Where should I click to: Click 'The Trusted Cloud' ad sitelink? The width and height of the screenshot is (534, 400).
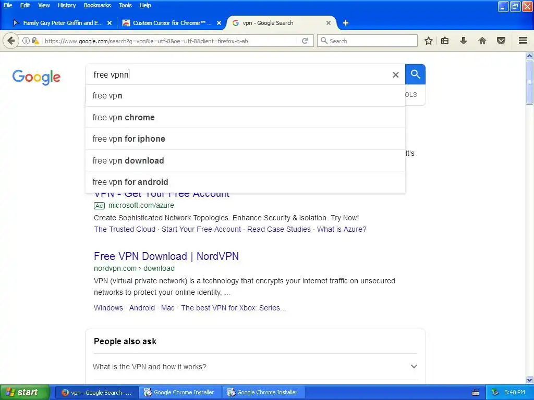(x=125, y=229)
